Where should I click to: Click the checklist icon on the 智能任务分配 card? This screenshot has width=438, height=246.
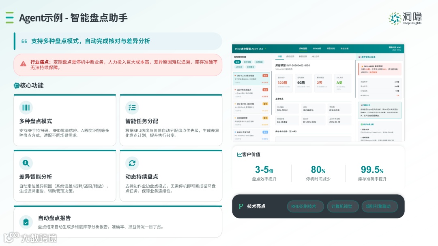pyautogui.click(x=132, y=108)
